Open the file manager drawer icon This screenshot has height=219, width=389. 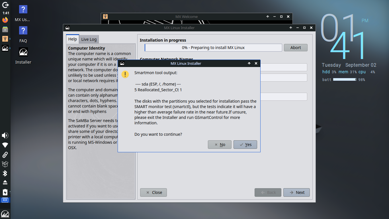pos(5,29)
